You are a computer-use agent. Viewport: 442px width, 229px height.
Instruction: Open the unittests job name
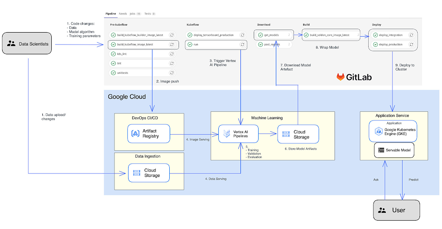point(122,73)
